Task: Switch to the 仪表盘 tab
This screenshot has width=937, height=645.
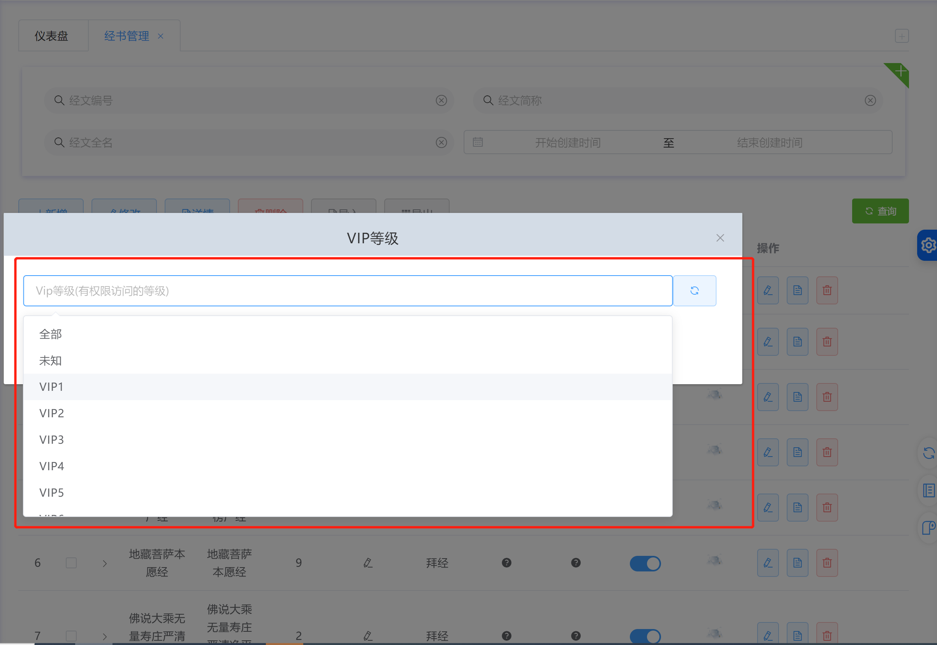Action: 51,36
